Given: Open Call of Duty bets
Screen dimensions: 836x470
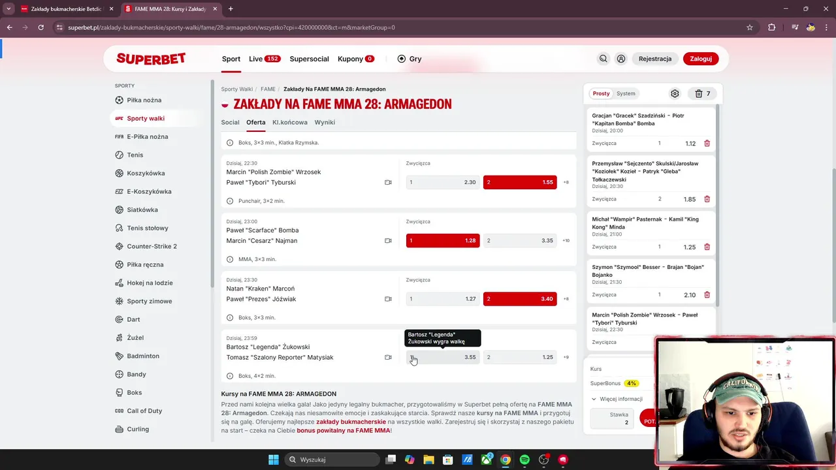Looking at the screenshot, I should point(138,411).
